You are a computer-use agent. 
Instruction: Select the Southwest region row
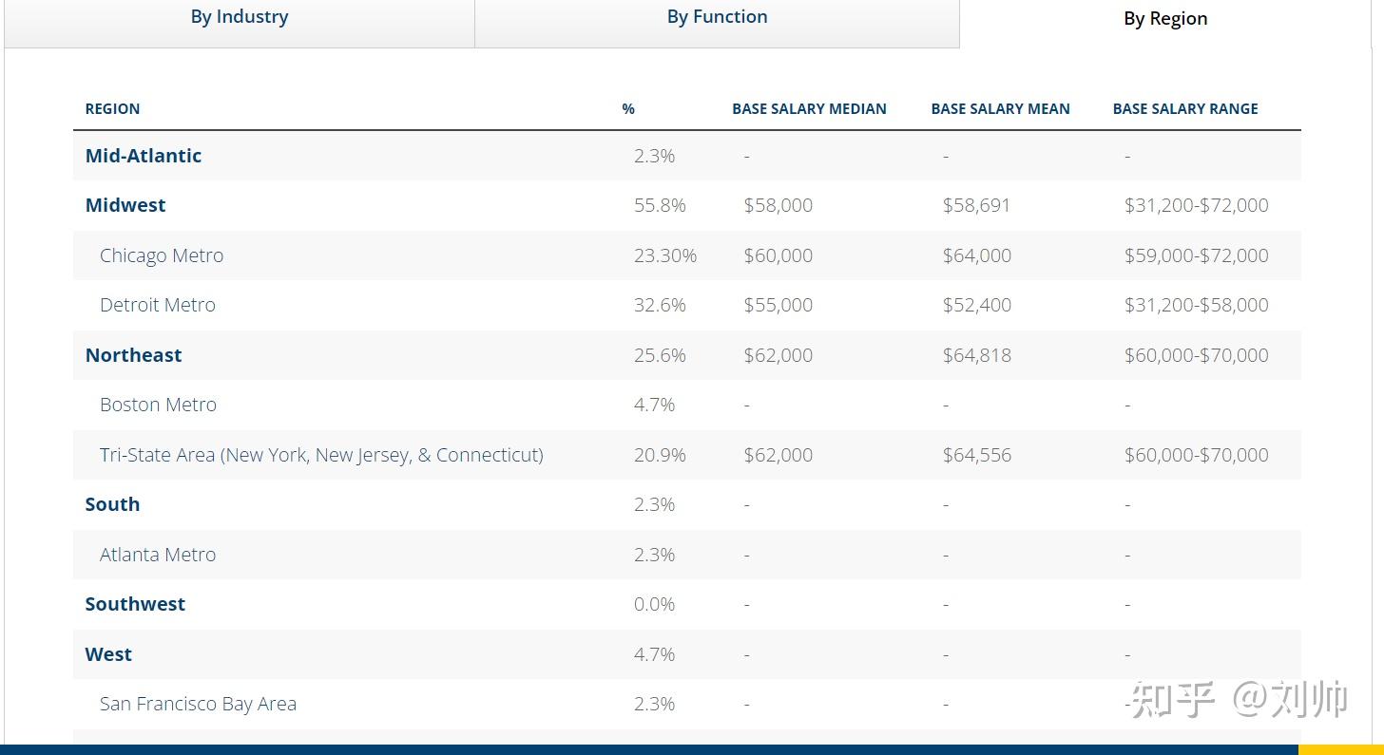point(687,604)
